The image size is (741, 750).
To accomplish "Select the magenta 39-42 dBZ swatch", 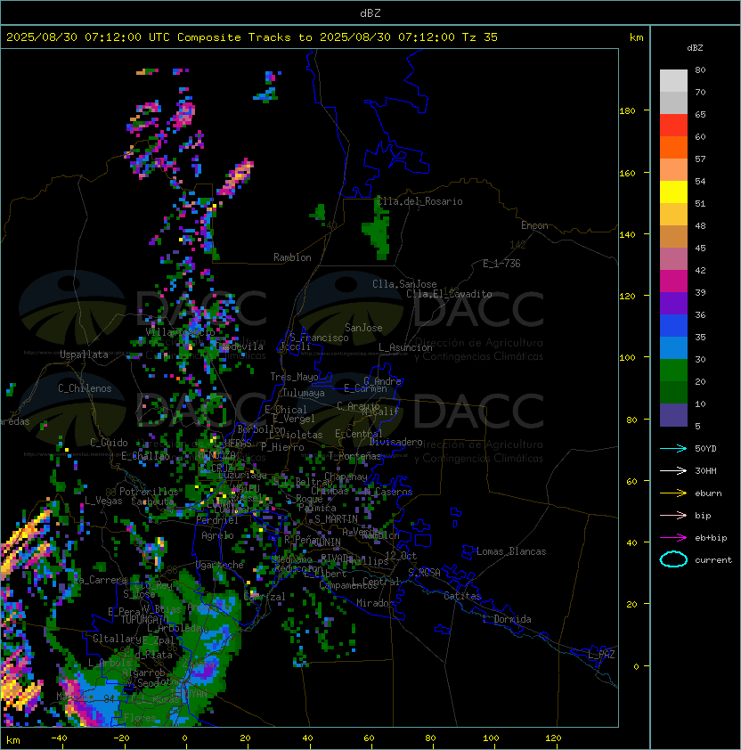I will click(673, 281).
